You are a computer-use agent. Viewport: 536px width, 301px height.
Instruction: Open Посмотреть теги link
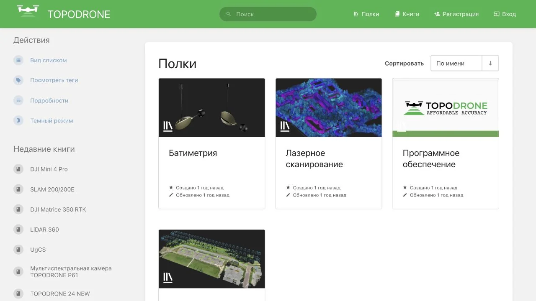(x=54, y=80)
